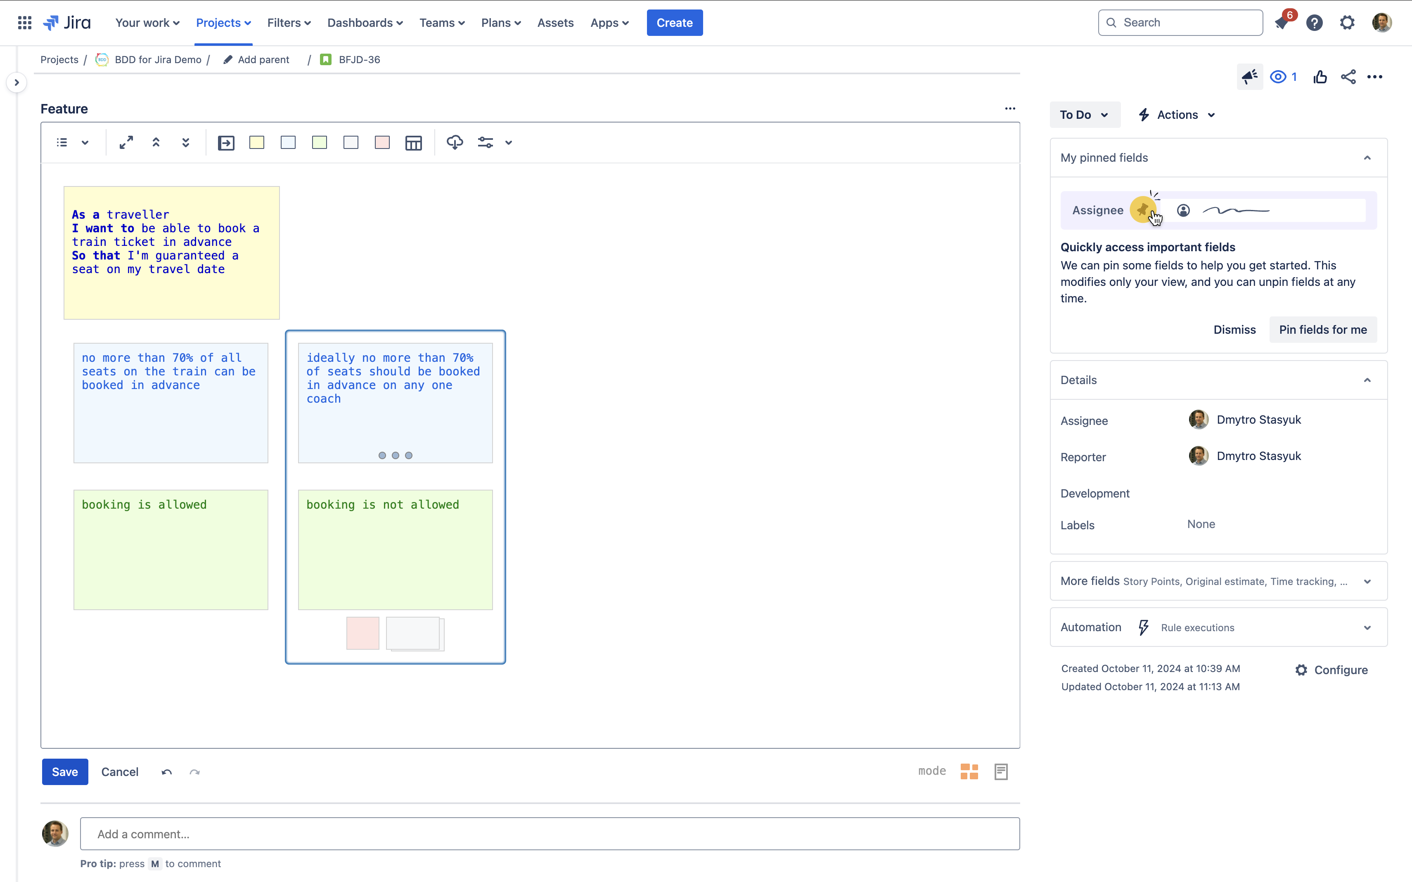Click the redo arrow

(x=195, y=772)
